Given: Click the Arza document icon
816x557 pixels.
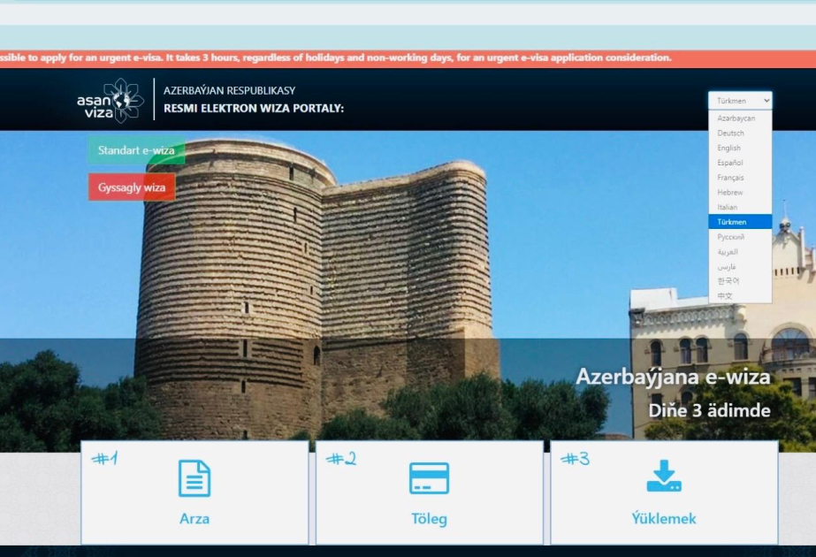Looking at the screenshot, I should [194, 478].
